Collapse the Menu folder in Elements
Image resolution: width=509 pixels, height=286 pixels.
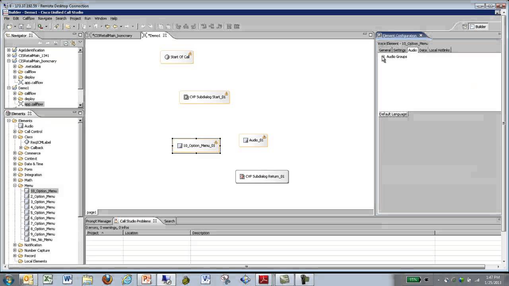click(15, 186)
